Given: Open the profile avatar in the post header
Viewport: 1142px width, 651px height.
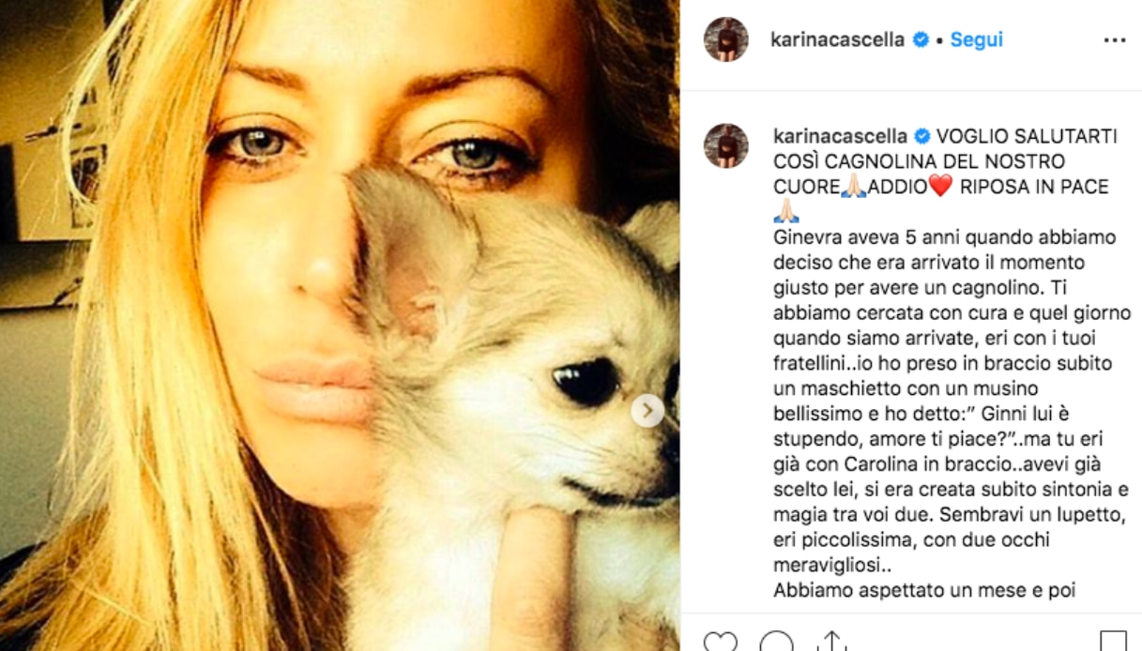Looking at the screenshot, I should (x=726, y=39).
